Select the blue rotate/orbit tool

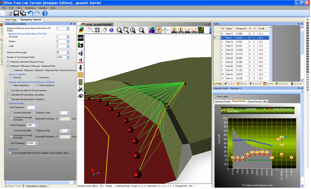112,30
